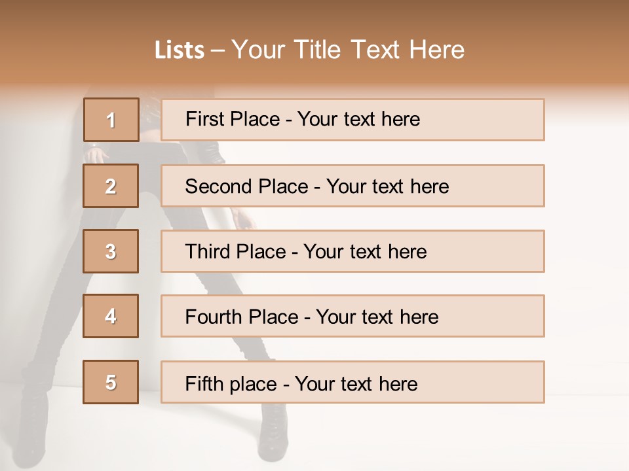Click the empty end of Fifth place bar
The width and height of the screenshot is (629, 471).
coord(482,382)
